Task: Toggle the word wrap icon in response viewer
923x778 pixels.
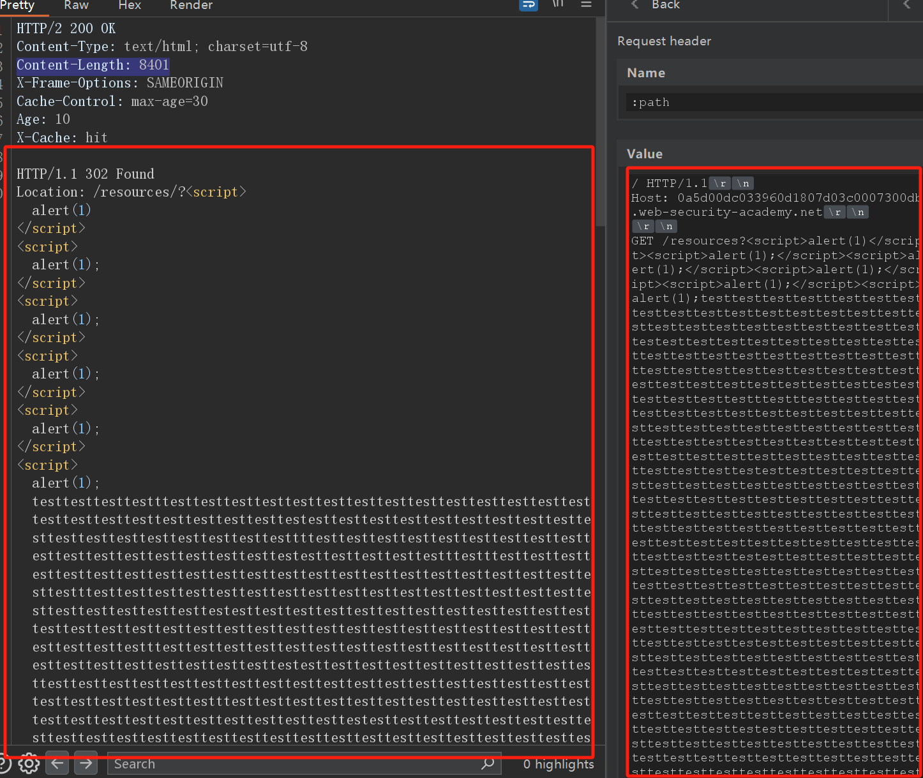Action: tap(529, 5)
